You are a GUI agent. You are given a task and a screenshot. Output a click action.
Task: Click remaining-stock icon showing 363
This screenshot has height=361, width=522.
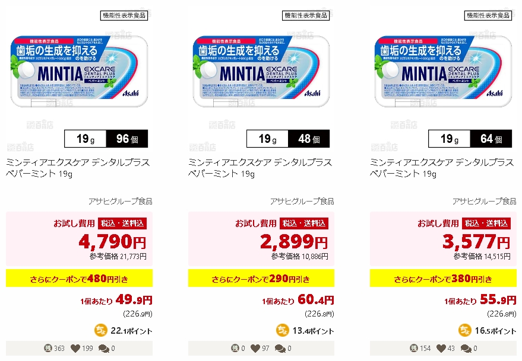[48, 348]
